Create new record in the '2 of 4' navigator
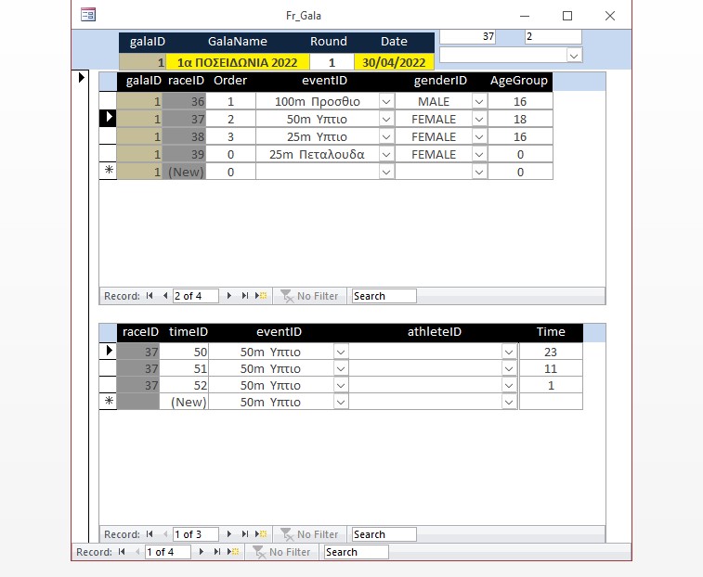Viewport: 703px width, 577px height. [x=261, y=296]
